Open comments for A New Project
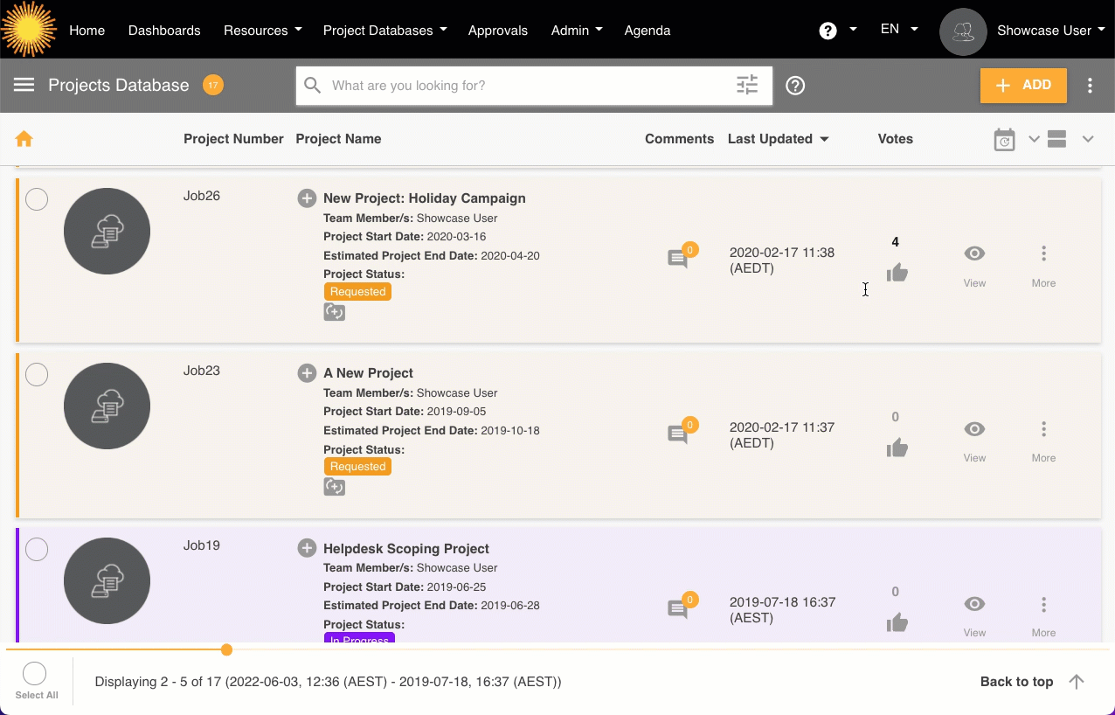 [x=679, y=434]
